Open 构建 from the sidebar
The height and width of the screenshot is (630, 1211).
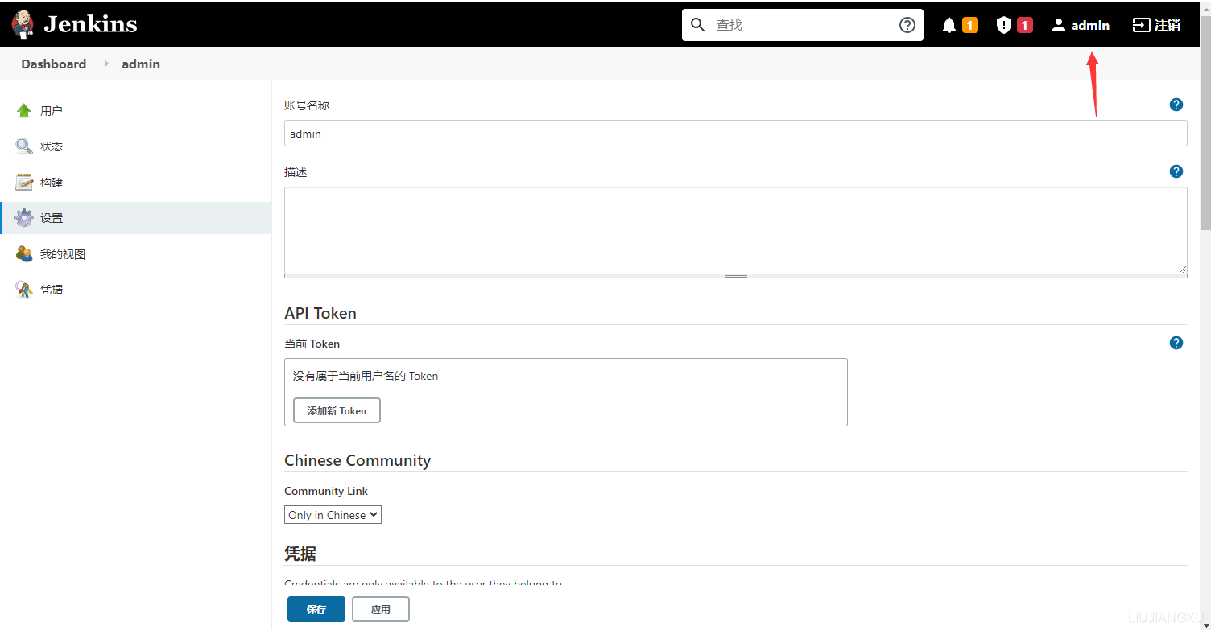tap(50, 182)
